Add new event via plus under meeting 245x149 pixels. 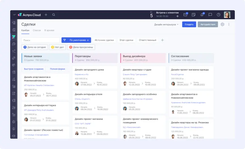(177, 16)
